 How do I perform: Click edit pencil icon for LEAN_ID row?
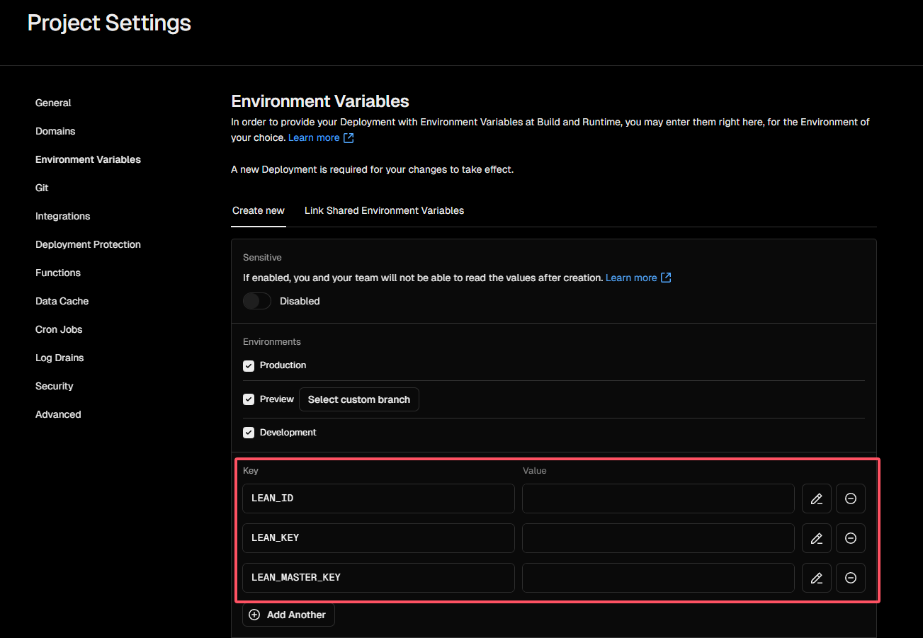[816, 499]
